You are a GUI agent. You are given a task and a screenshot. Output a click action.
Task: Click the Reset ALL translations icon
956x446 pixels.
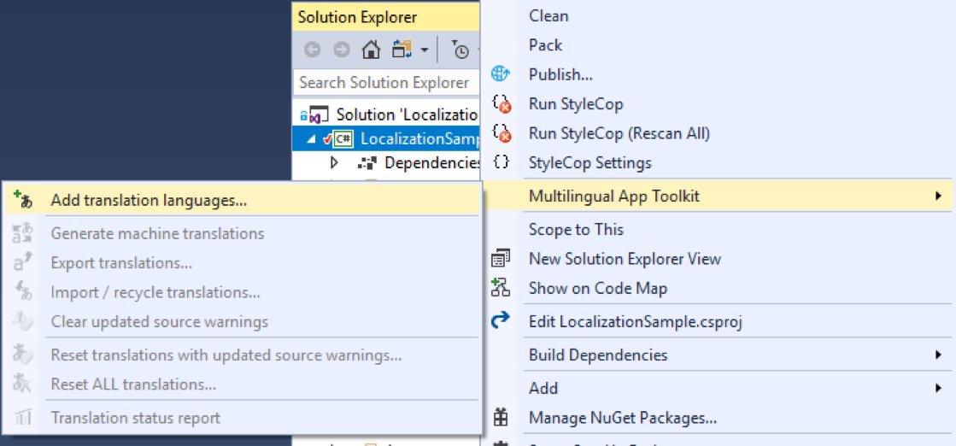(x=22, y=384)
